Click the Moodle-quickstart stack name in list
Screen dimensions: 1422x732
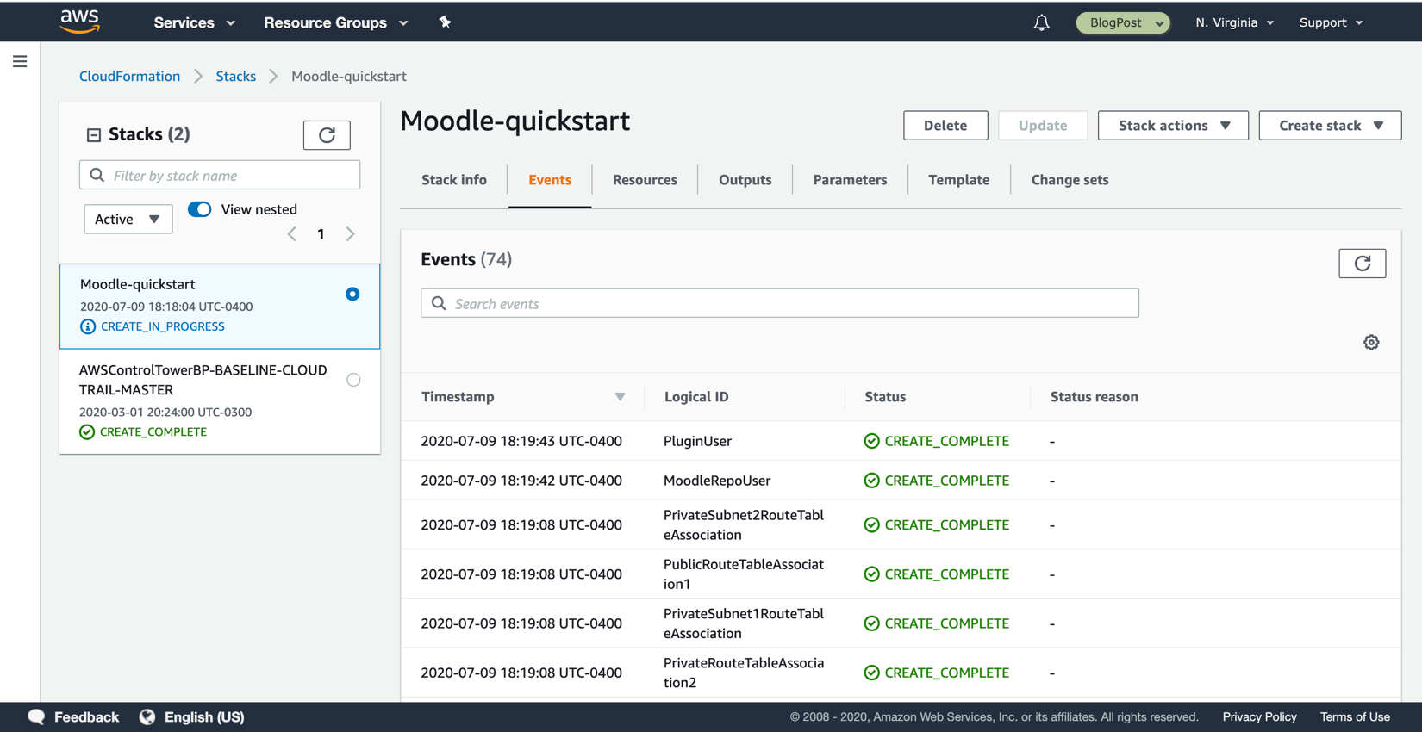click(138, 284)
